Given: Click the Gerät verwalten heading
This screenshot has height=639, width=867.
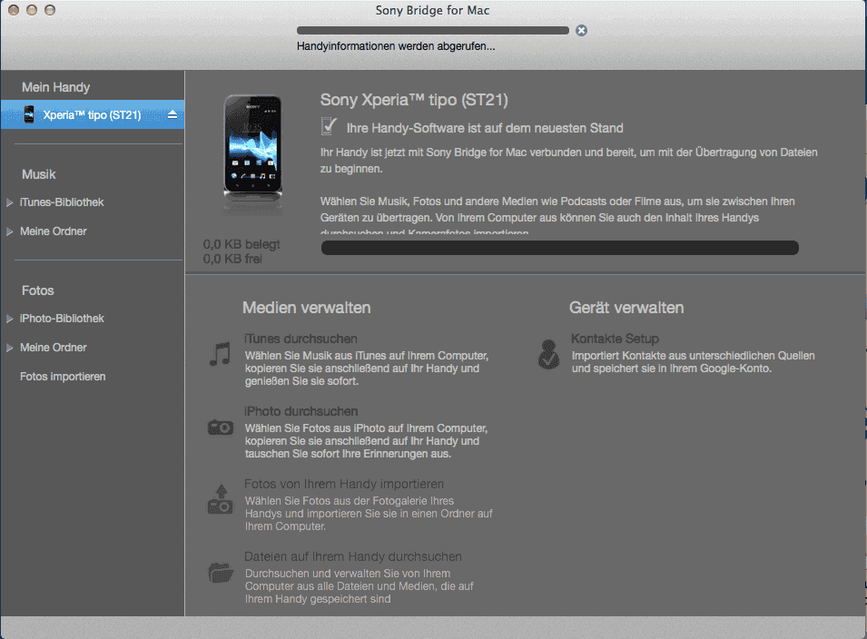Looking at the screenshot, I should point(626,308).
